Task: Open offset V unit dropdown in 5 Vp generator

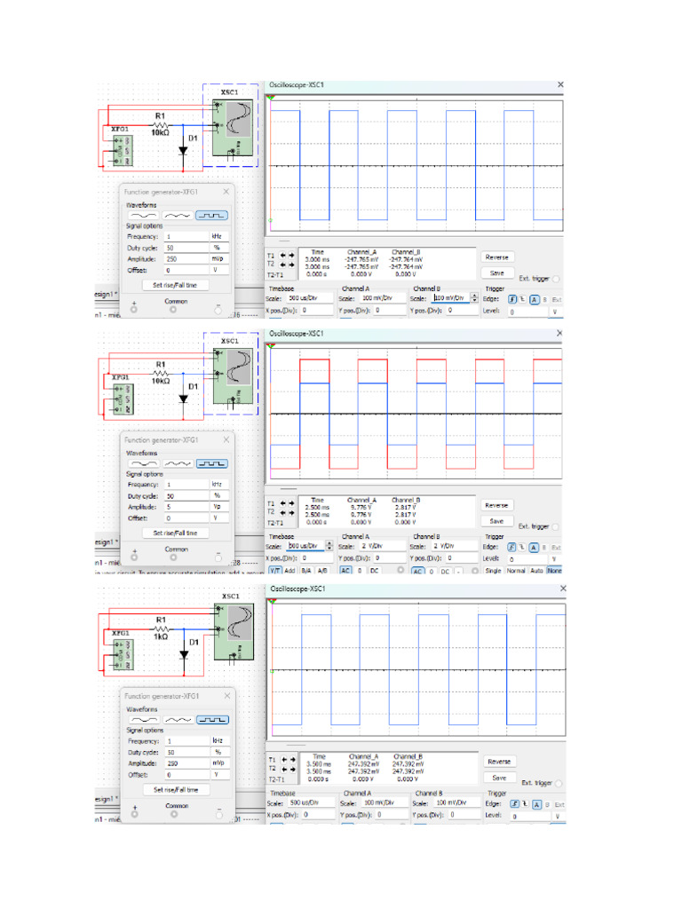Action: click(x=219, y=518)
